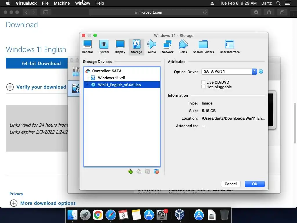Click the 64-bit Download button

click(37, 63)
